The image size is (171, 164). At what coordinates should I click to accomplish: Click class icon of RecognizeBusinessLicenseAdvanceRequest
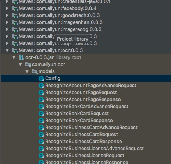(x=41, y=149)
